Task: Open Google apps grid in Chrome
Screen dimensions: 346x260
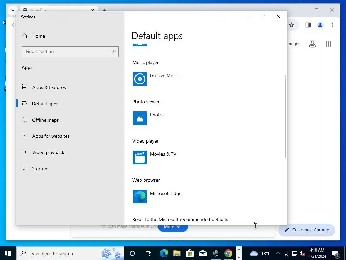Action: point(328,44)
